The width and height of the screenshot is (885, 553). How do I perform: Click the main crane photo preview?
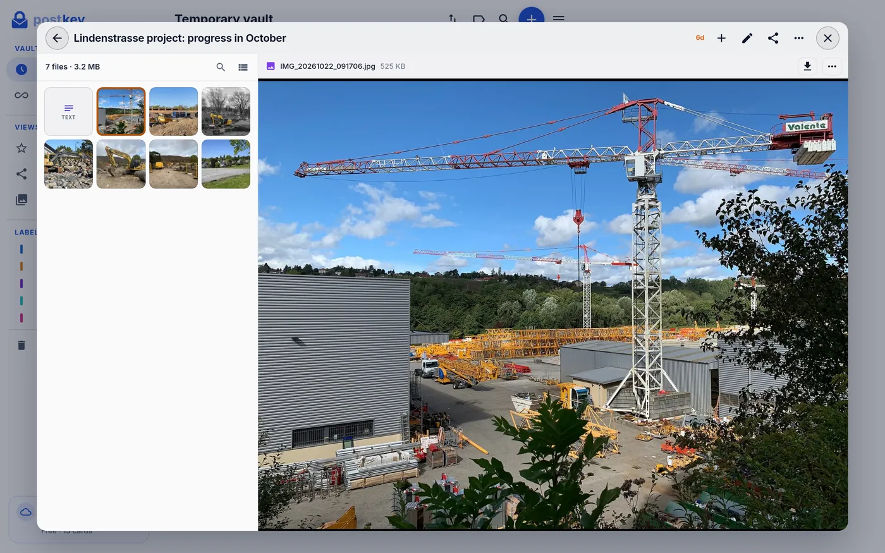[x=553, y=304]
